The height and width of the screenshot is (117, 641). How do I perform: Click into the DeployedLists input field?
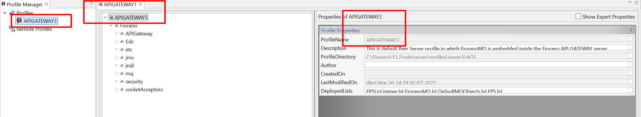click(x=496, y=90)
